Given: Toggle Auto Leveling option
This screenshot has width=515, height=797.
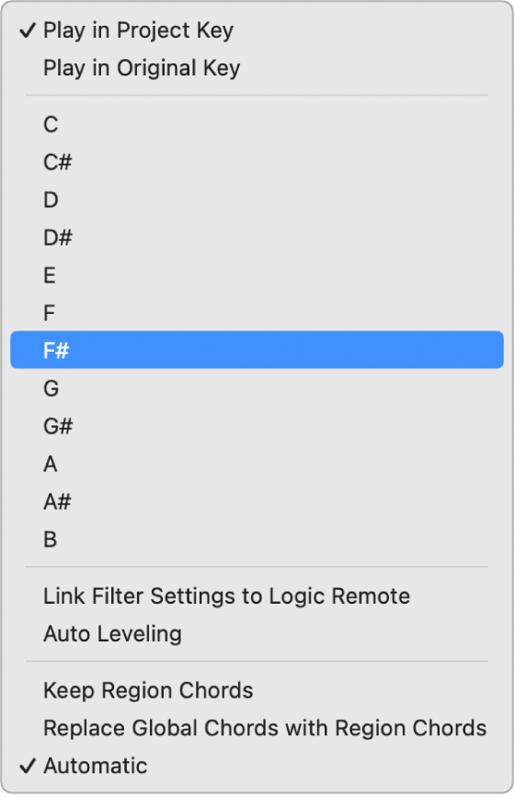Looking at the screenshot, I should (x=257, y=633).
